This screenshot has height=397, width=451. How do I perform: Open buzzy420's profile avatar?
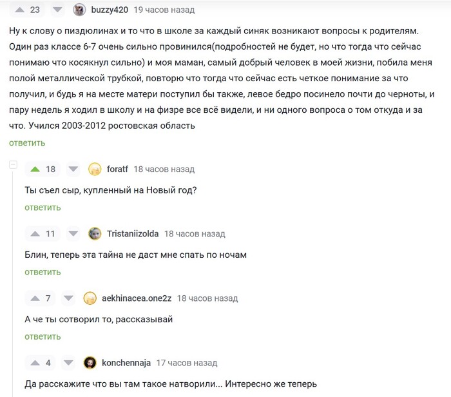click(x=79, y=10)
